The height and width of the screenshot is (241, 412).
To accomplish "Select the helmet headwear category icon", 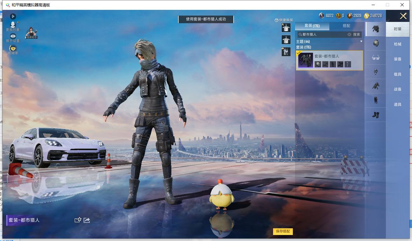I will pos(376,43).
